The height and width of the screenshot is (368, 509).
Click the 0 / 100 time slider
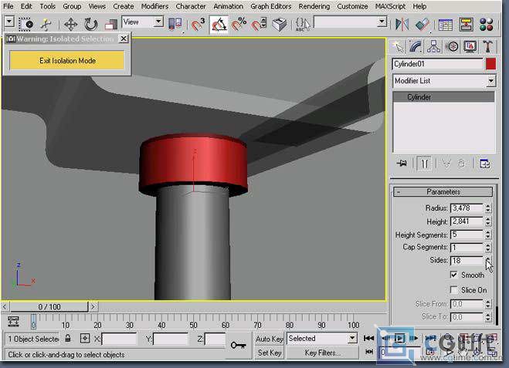pos(49,306)
